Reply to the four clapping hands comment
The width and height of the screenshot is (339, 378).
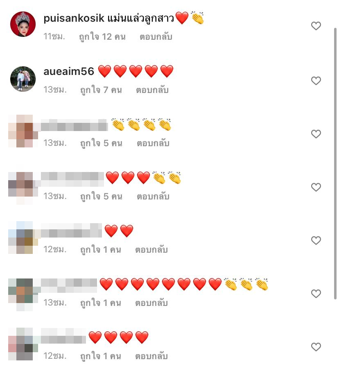coord(153,143)
